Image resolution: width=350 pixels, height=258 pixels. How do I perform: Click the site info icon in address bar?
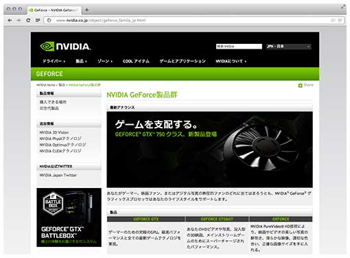(49, 21)
